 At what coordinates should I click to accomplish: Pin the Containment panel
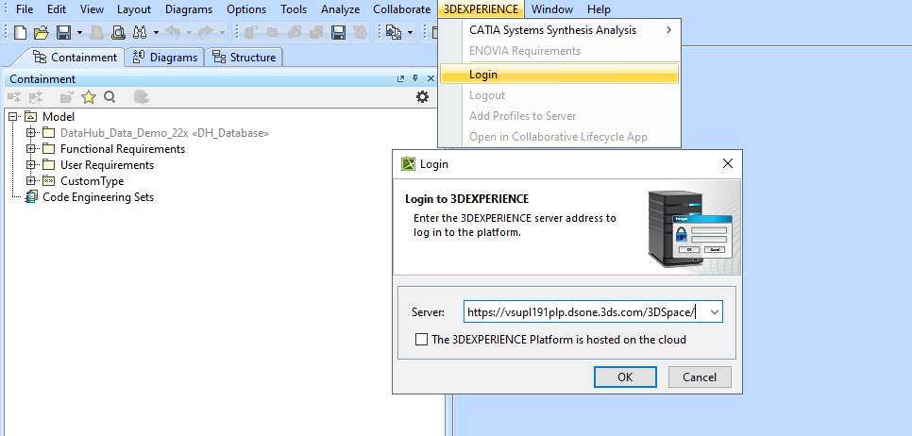coord(415,78)
